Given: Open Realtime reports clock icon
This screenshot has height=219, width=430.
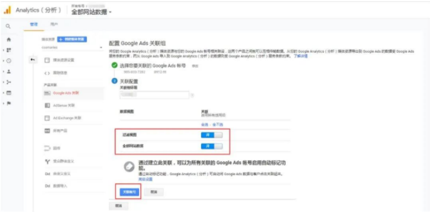Looking at the screenshot, I should coord(9,61).
